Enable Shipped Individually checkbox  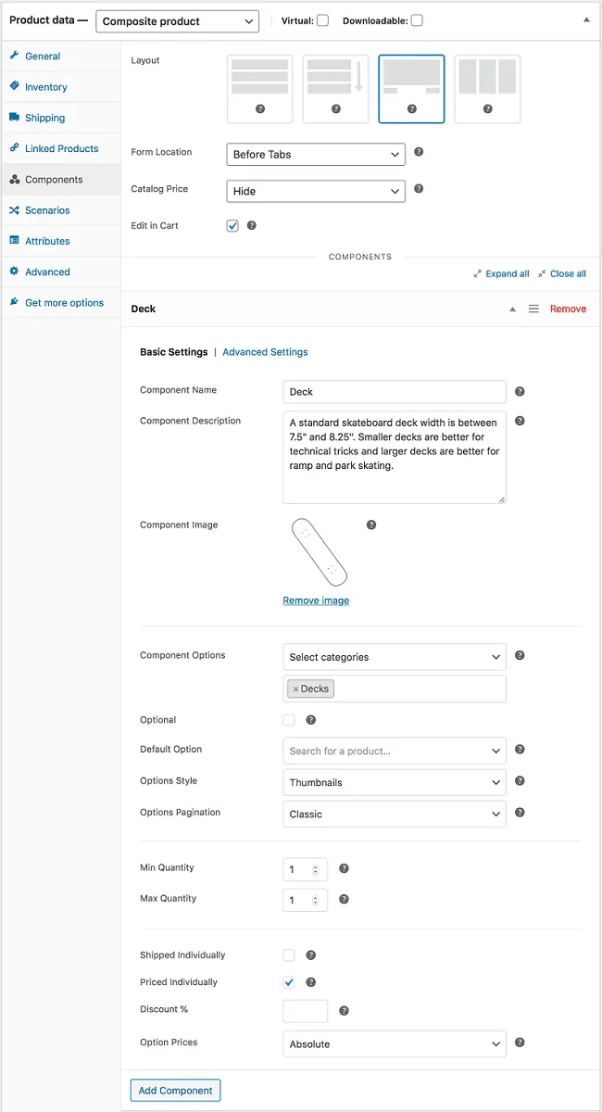[289, 955]
